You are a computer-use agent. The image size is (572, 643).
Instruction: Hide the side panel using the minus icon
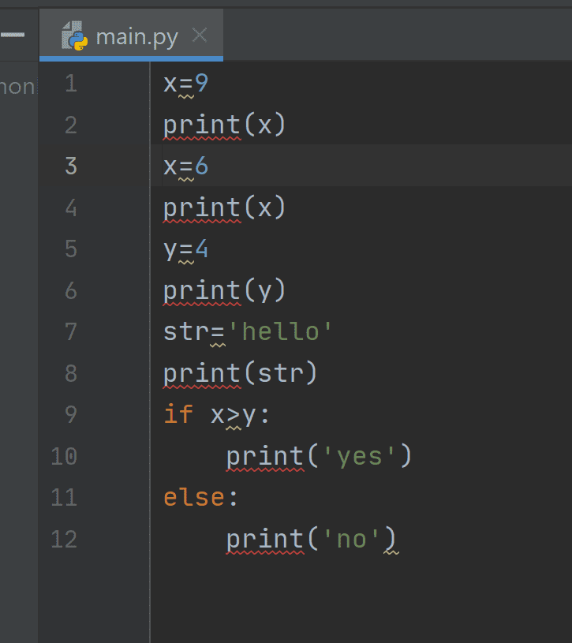(13, 36)
